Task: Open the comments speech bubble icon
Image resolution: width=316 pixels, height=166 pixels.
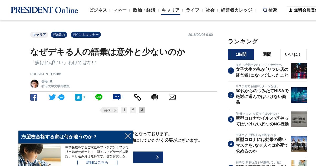Action: pos(117,97)
